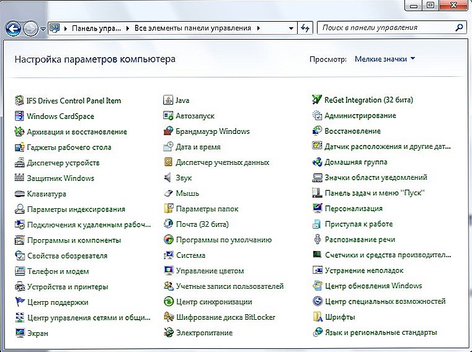The width and height of the screenshot is (472, 352).
Task: Click the address bar refresh button
Action: pyautogui.click(x=305, y=29)
